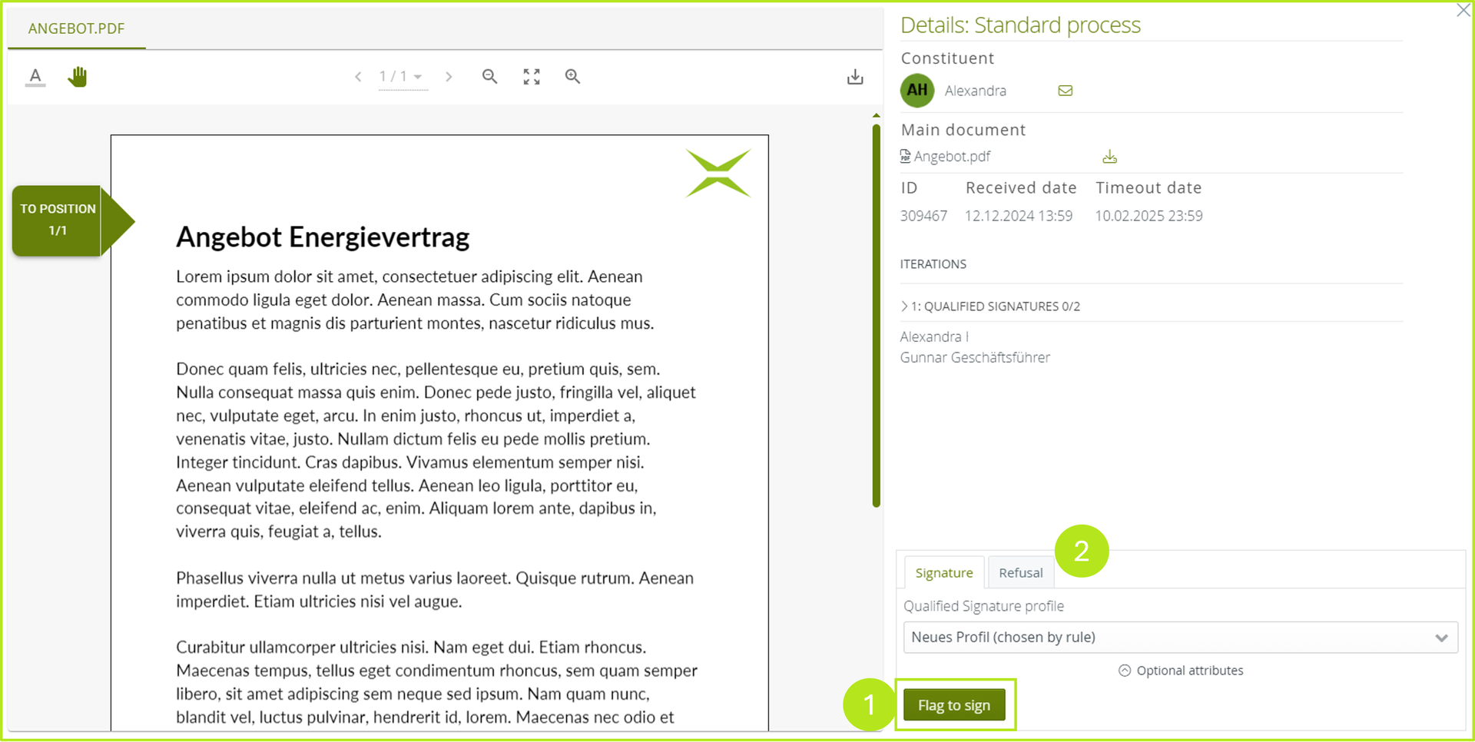Send email to constituent Alexandra
Image resolution: width=1475 pixels, height=742 pixels.
point(1065,91)
